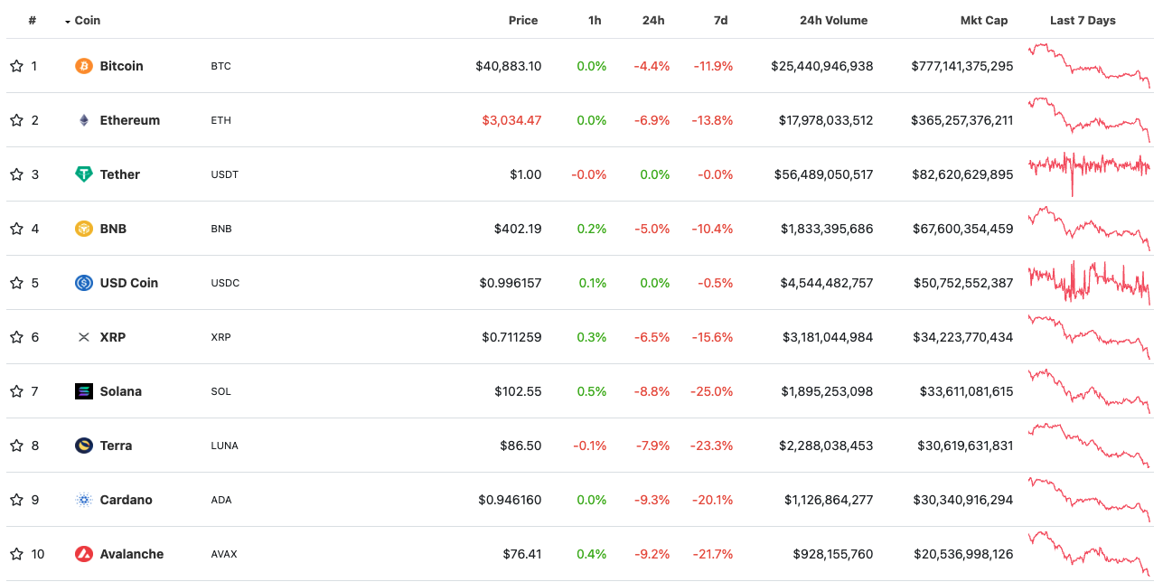
Task: Open the Tether coin link
Action: pyautogui.click(x=120, y=174)
